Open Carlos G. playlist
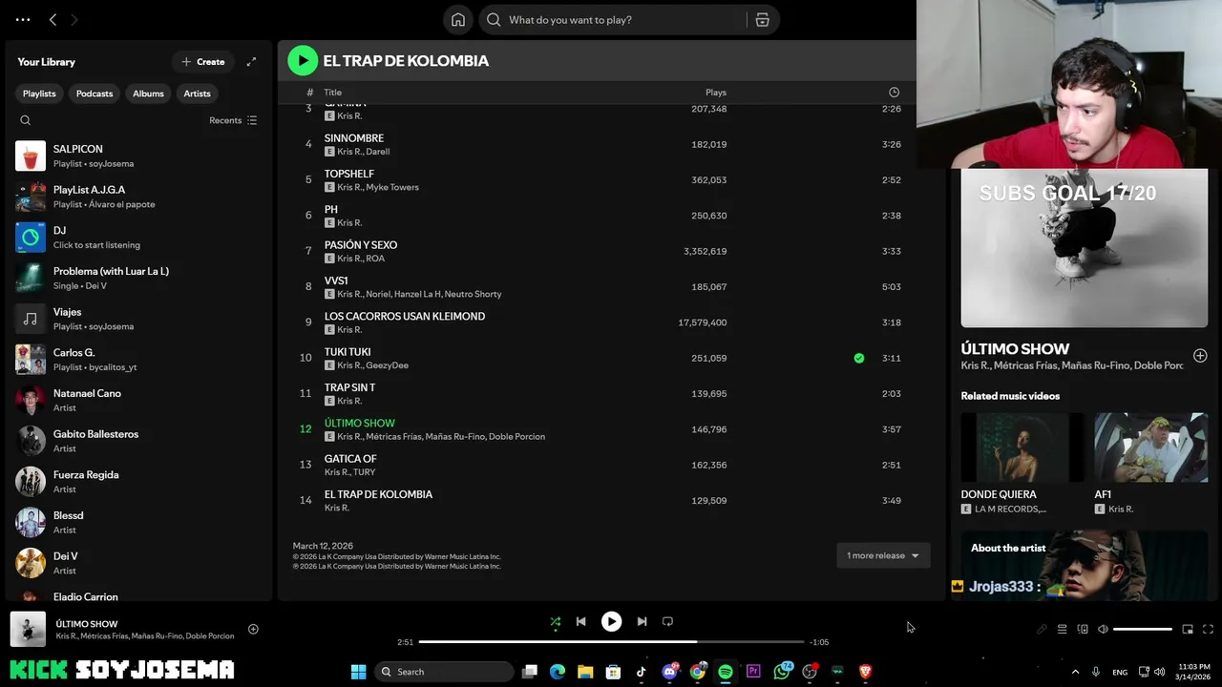 pos(138,360)
